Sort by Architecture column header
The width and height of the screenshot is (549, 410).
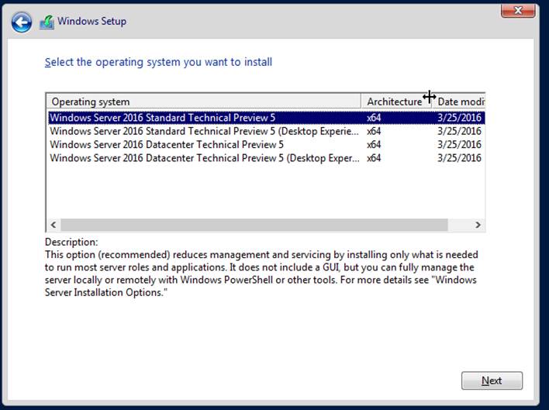coord(396,102)
